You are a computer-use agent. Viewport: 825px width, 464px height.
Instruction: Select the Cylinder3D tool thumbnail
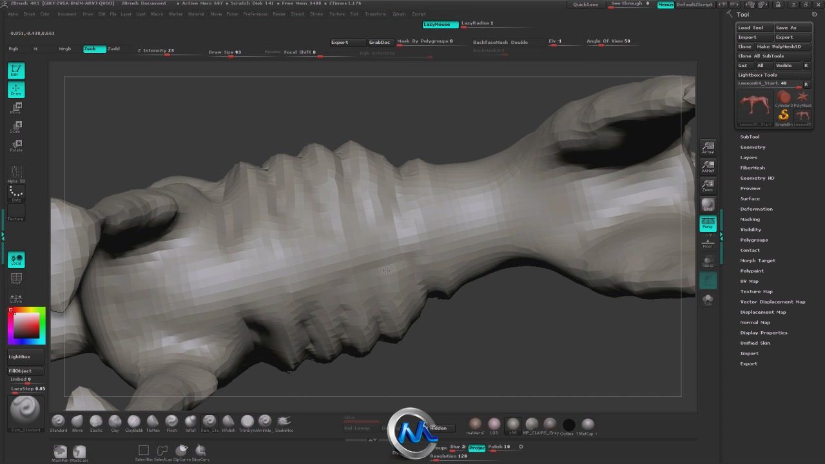(x=784, y=99)
